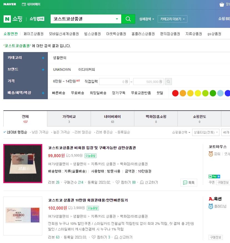Click the price range search magnifier icon

tap(169, 81)
